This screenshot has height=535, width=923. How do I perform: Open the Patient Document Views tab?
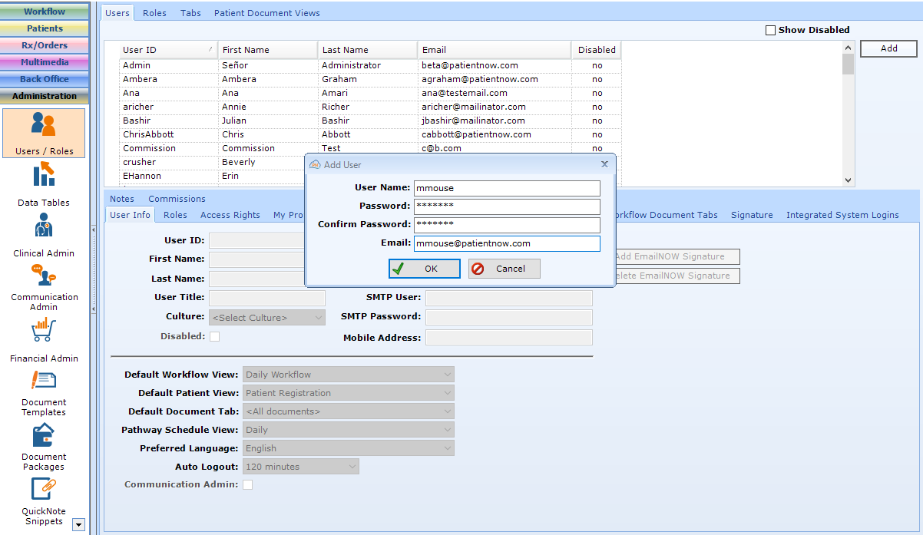(266, 12)
